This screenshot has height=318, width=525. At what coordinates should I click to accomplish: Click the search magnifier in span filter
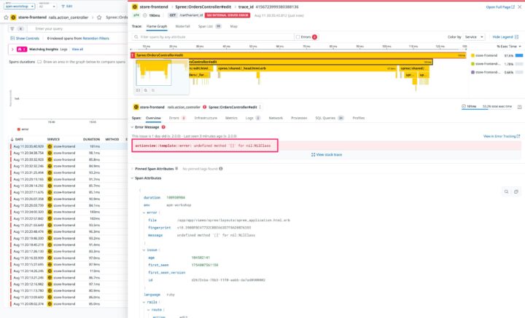136,37
